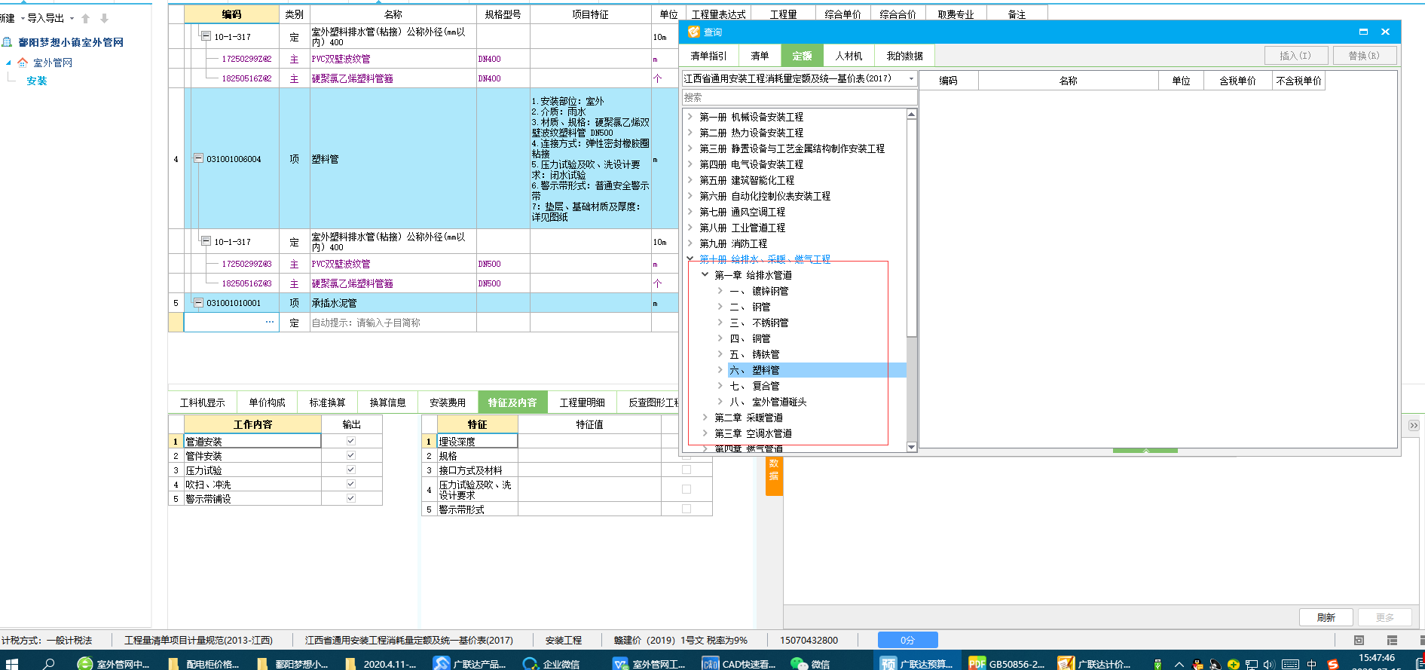Toggle output checkbox for 压力试验
Viewport: 1425px width, 670px height.
(x=351, y=470)
